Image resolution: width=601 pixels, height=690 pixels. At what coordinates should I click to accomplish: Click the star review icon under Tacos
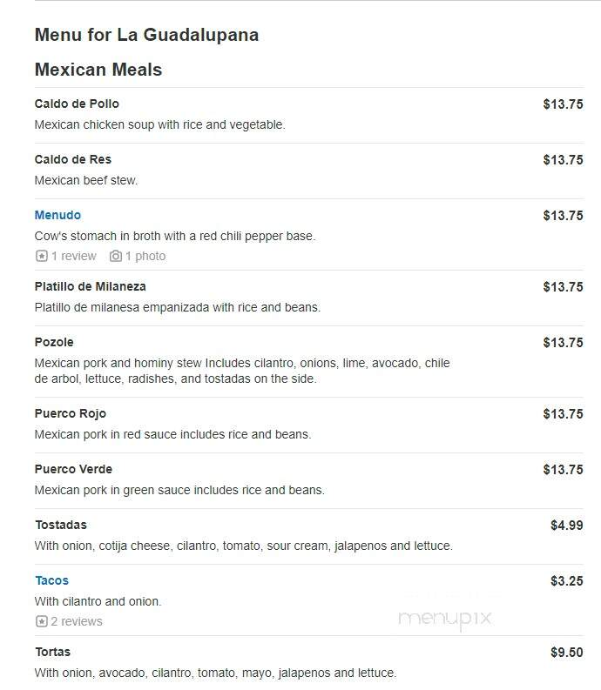point(42,621)
